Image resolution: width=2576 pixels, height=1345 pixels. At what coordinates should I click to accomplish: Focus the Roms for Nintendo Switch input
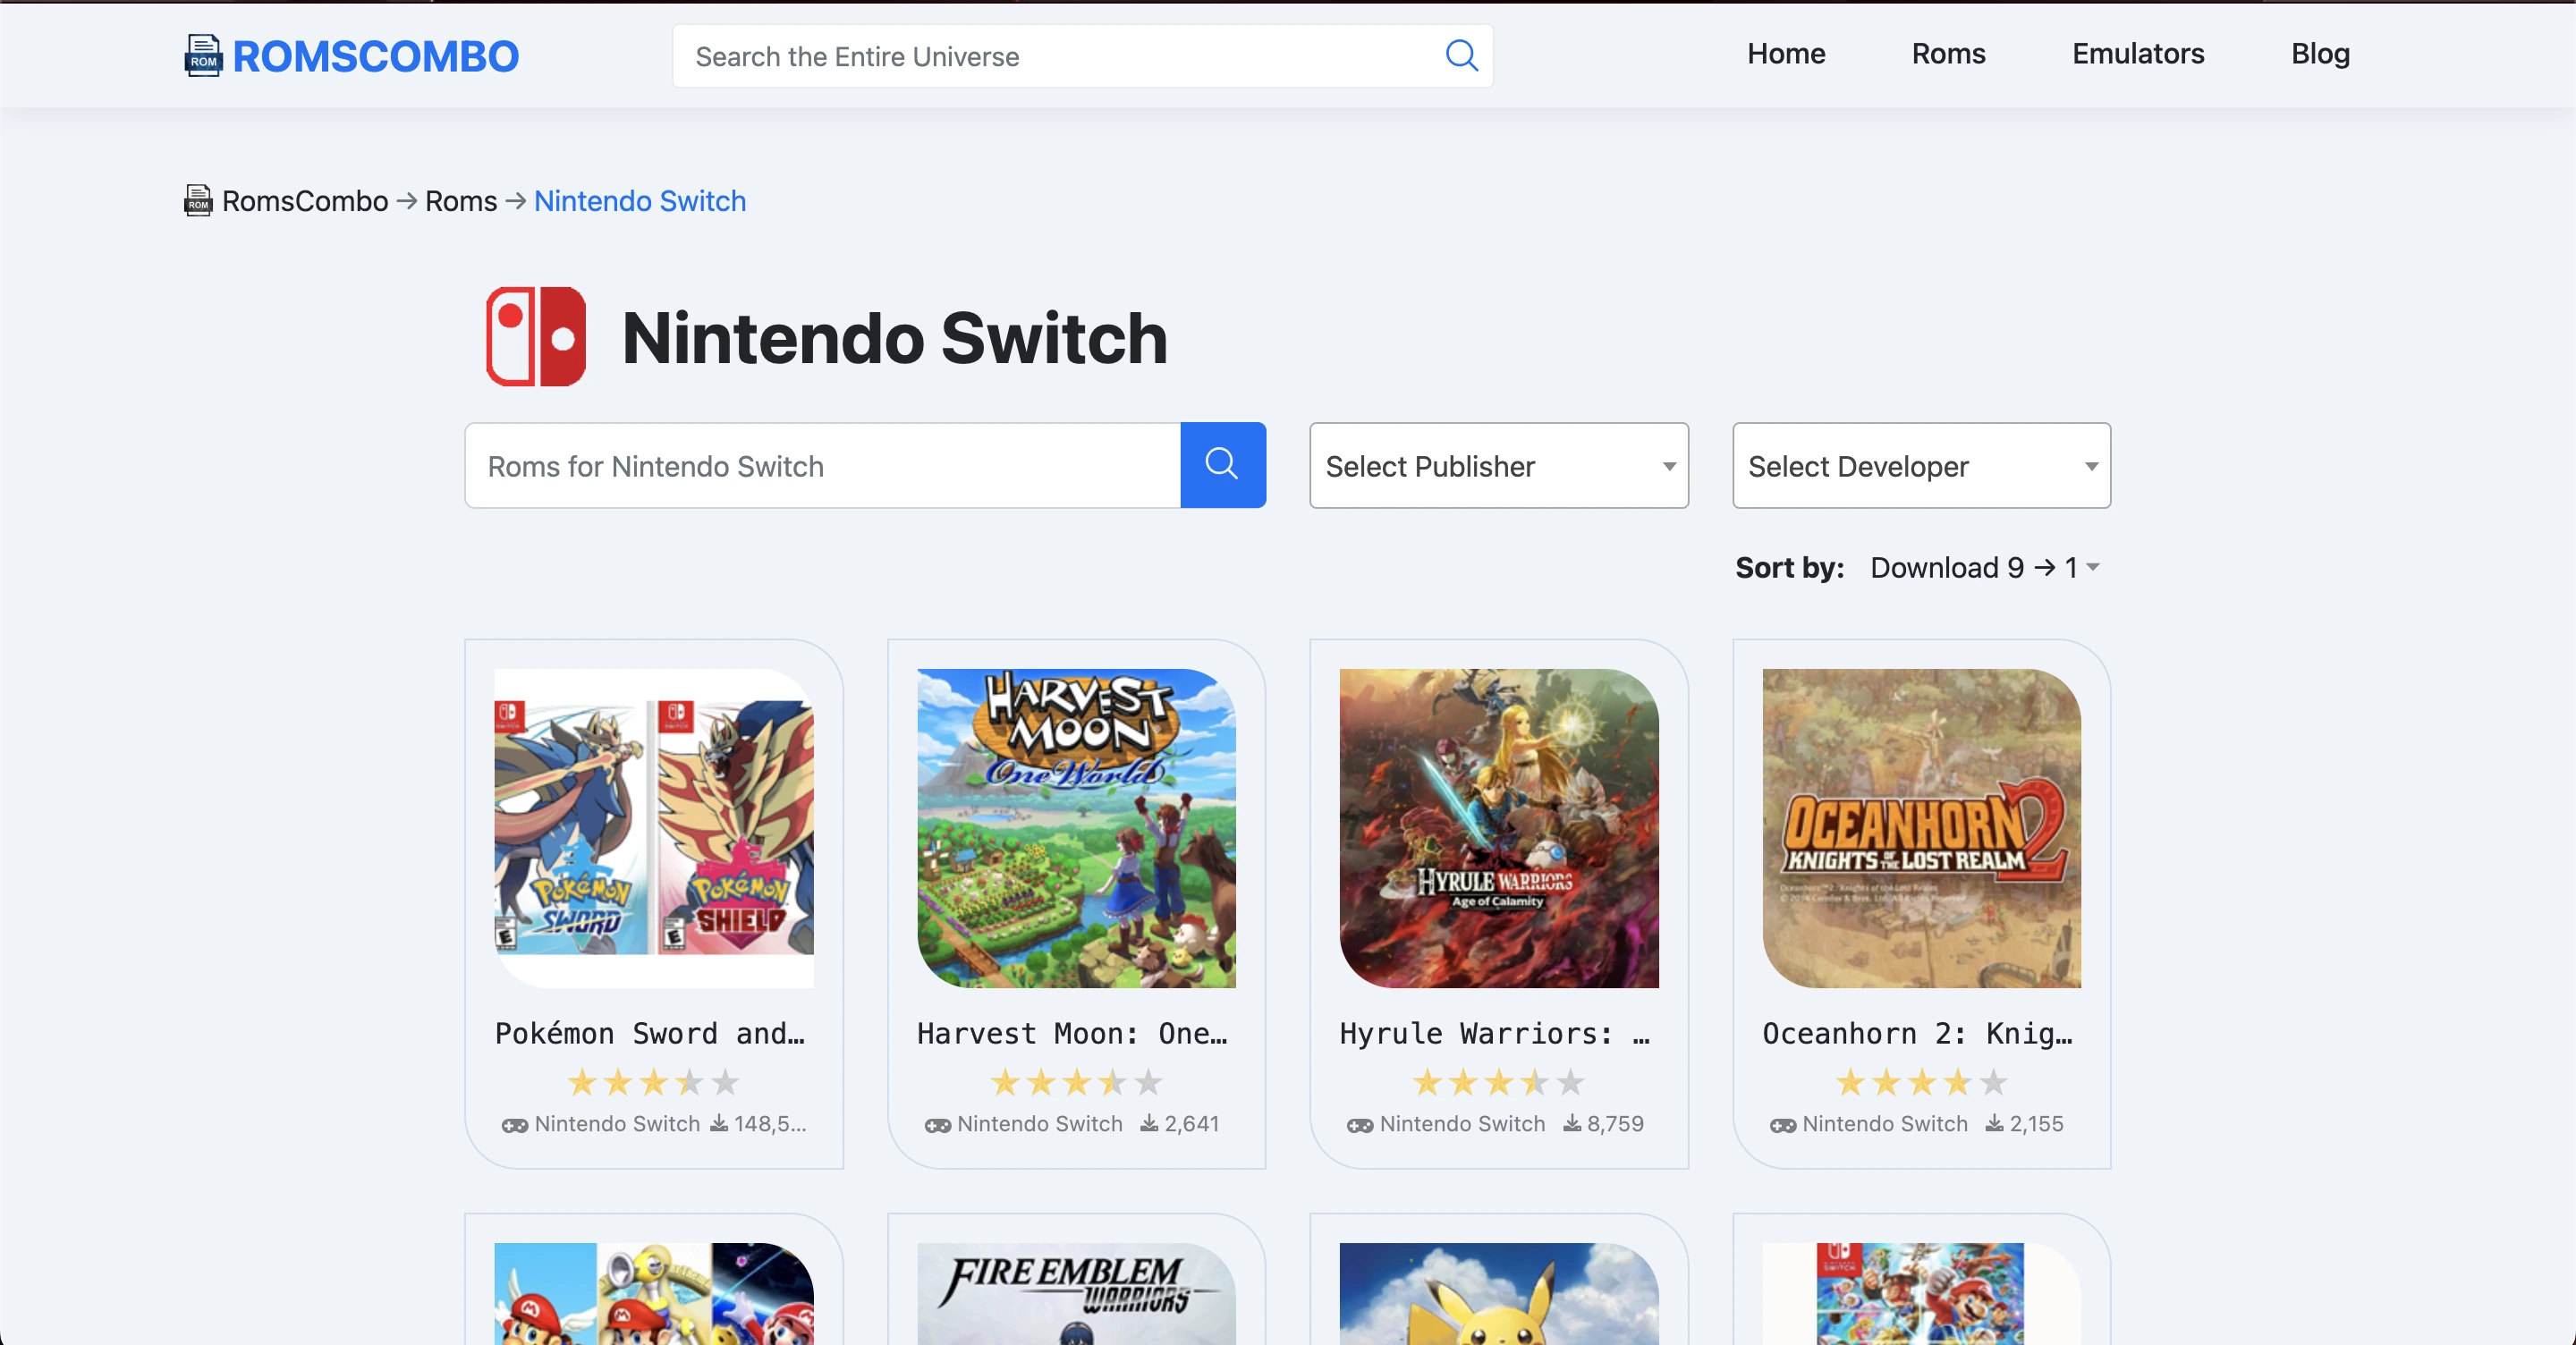tap(822, 466)
